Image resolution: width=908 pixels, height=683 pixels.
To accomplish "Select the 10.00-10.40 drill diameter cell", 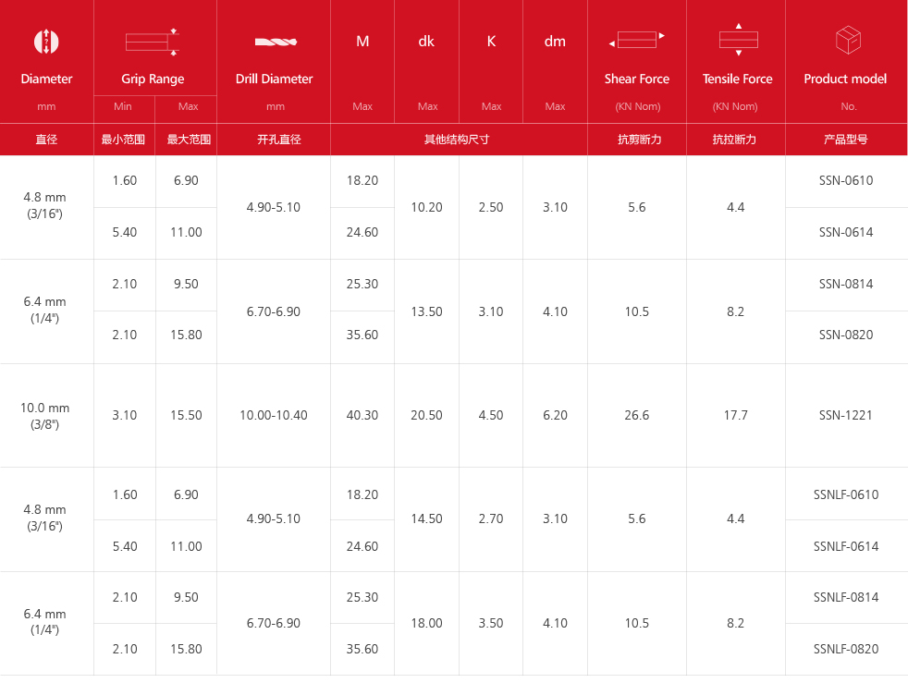I will pos(274,416).
